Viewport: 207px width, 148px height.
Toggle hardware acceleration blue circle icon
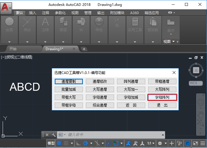188,143
